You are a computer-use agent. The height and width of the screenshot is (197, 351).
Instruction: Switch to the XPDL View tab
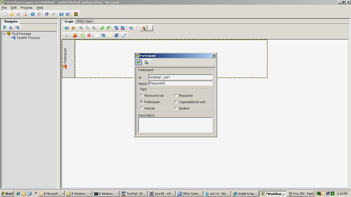point(84,22)
